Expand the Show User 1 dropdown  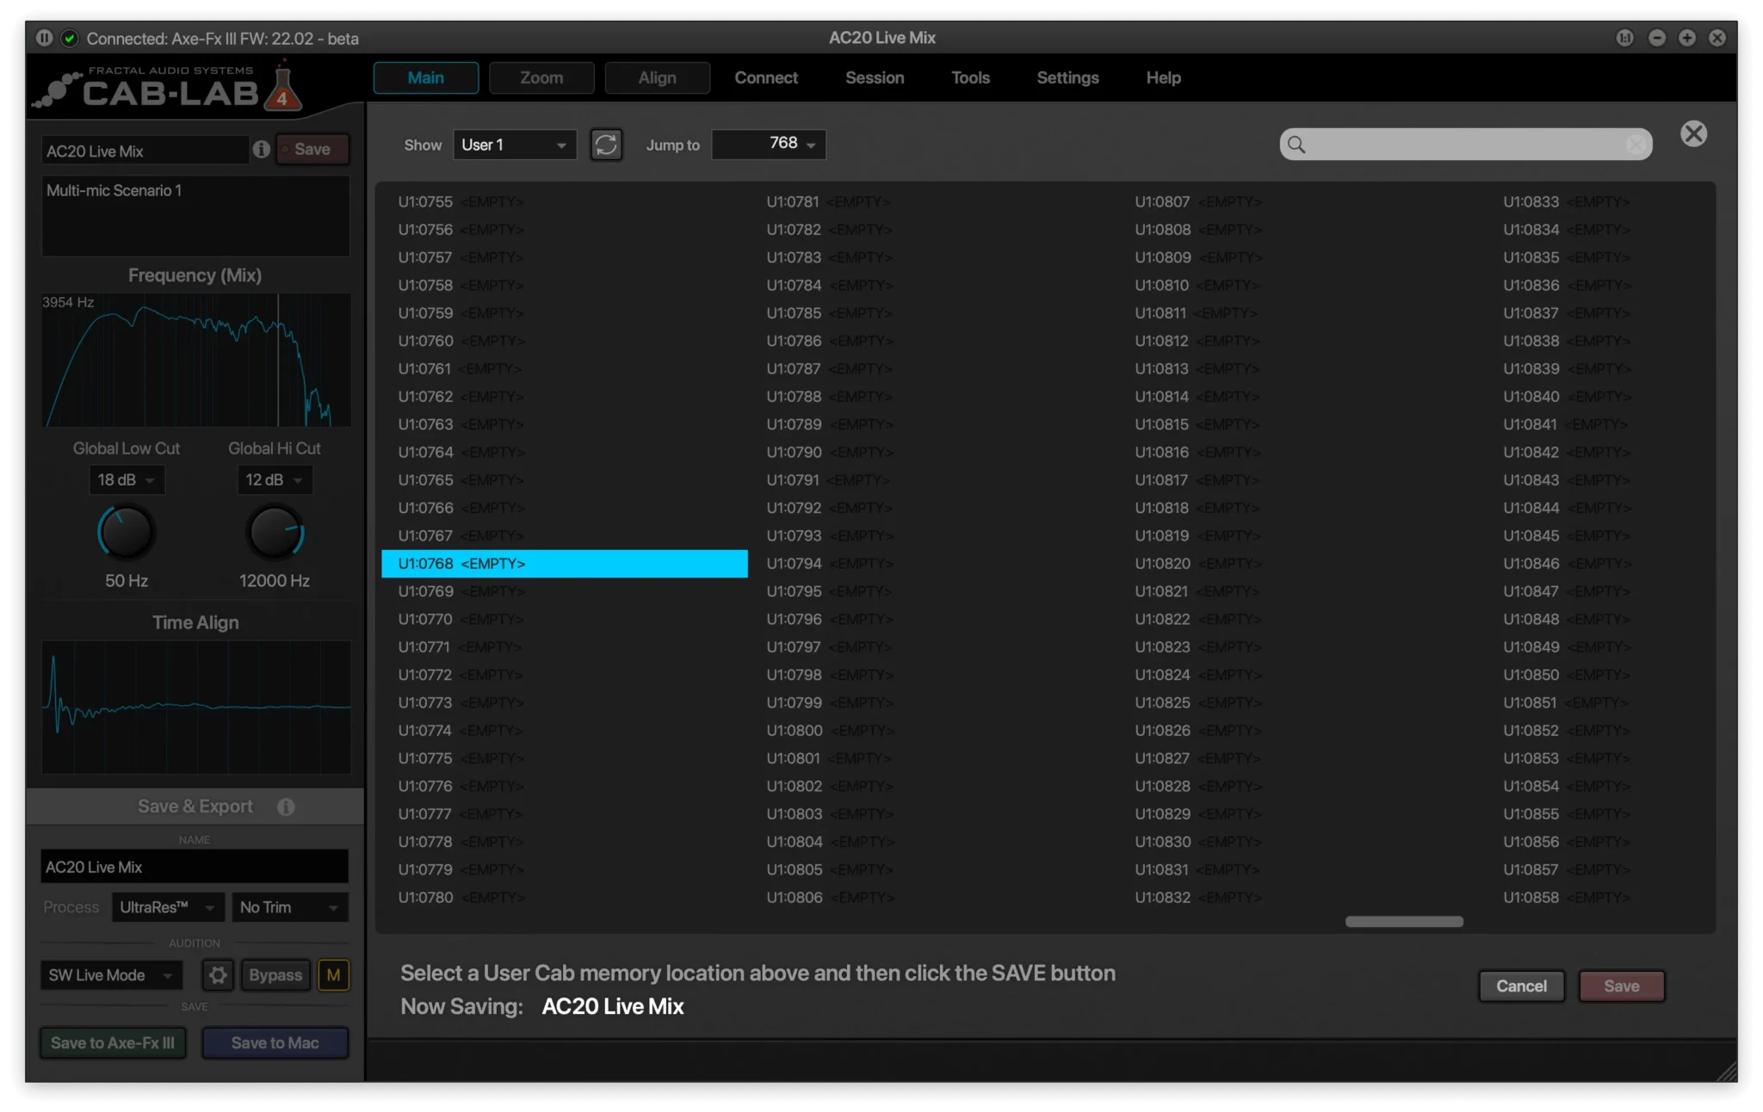[x=514, y=145]
